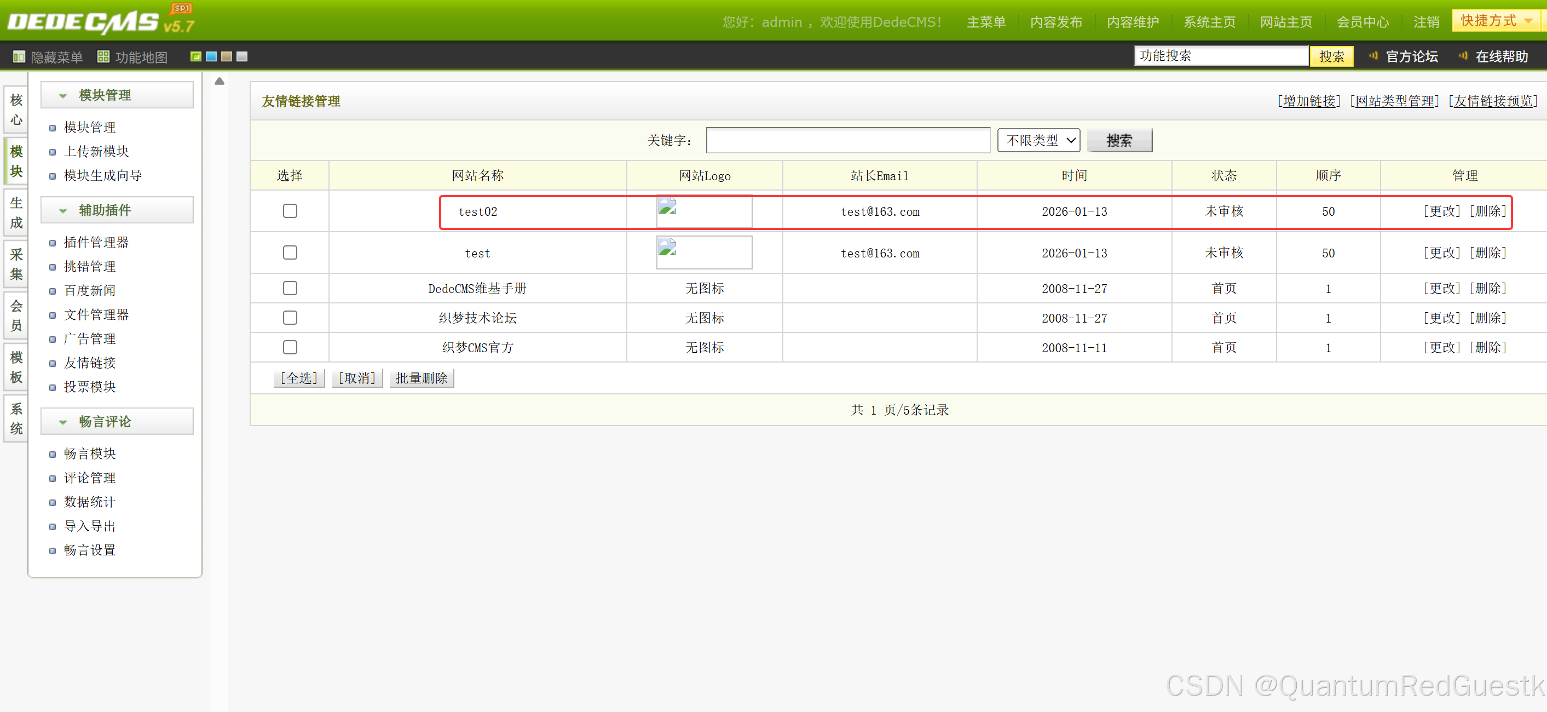Switch to the 系统 side tab
Image resolution: width=1547 pixels, height=712 pixels.
(16, 419)
